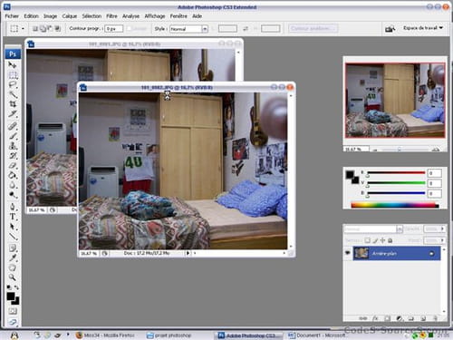Screen dimensions: 453x340
Task: Open projet photoshop folder in taskbar
Action: [x=169, y=335]
